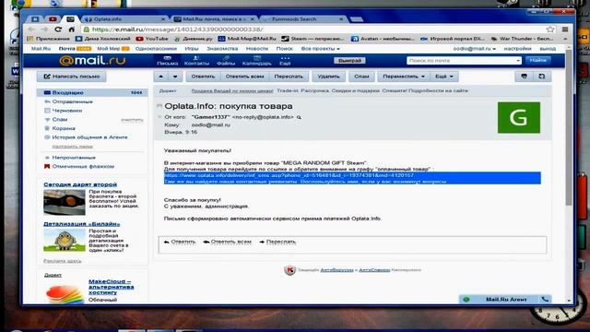590x332 pixels.
Task: Open the highlighted oplata.info delivery link
Action: pos(289,175)
